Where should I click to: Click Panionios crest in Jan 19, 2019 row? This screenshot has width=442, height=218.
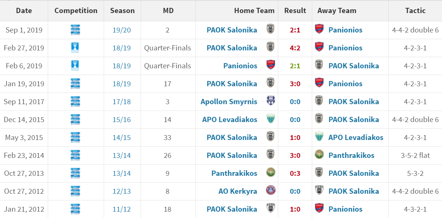coord(319,83)
